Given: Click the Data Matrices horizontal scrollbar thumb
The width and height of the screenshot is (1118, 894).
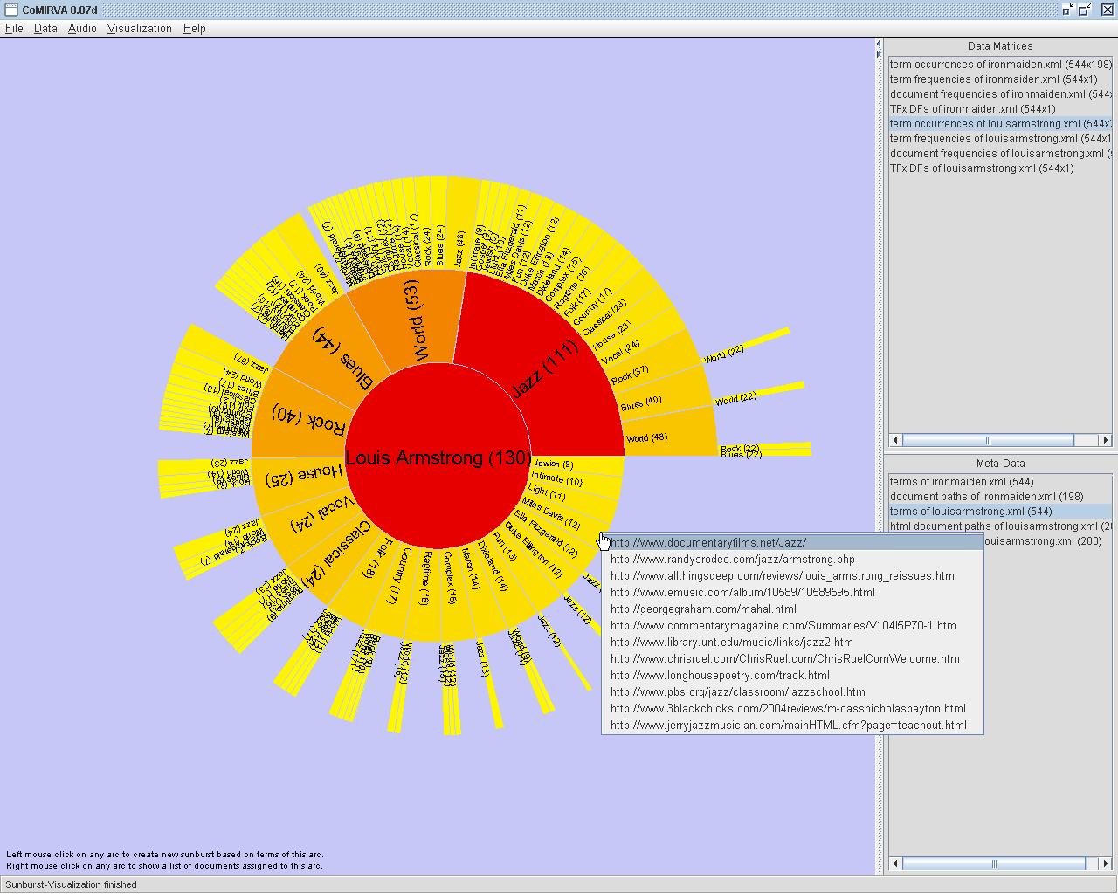Looking at the screenshot, I should (x=988, y=440).
